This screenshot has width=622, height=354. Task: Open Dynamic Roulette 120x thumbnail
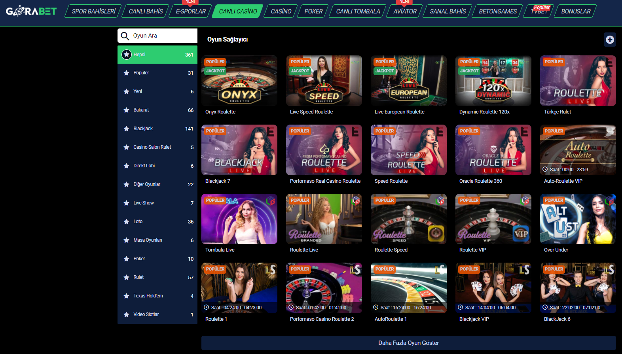[x=493, y=81]
